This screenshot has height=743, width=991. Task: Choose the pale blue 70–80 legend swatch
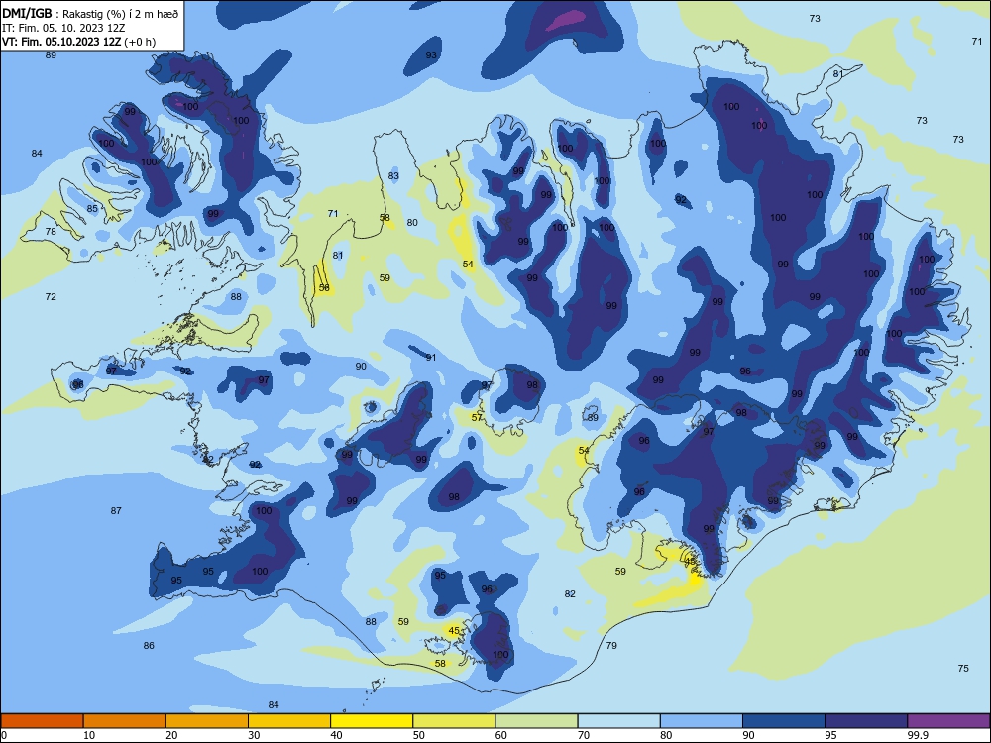pyautogui.click(x=618, y=721)
